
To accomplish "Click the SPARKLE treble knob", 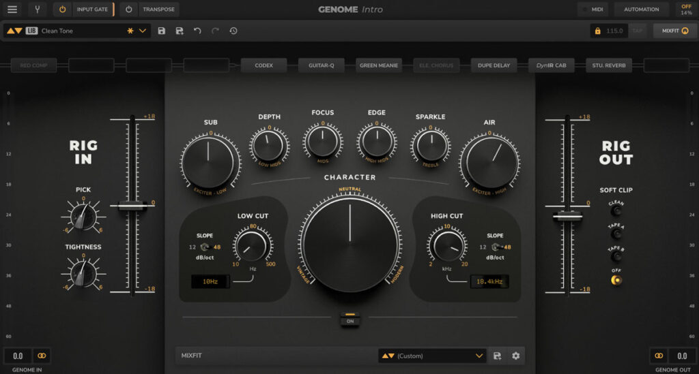I will coord(431,146).
